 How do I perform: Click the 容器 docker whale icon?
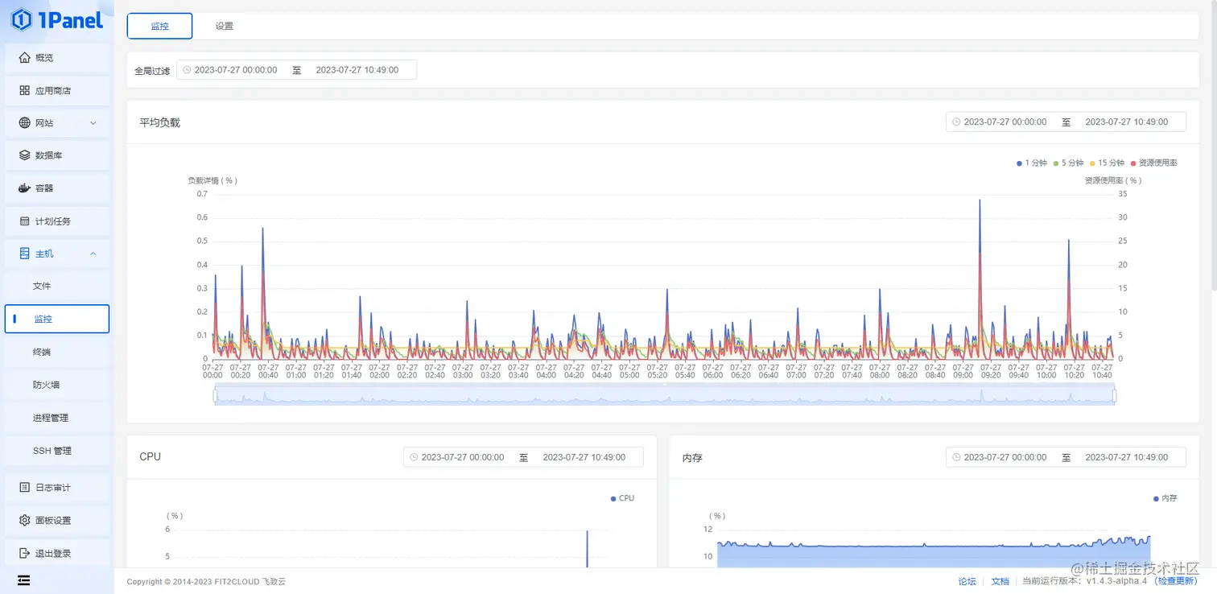(24, 188)
